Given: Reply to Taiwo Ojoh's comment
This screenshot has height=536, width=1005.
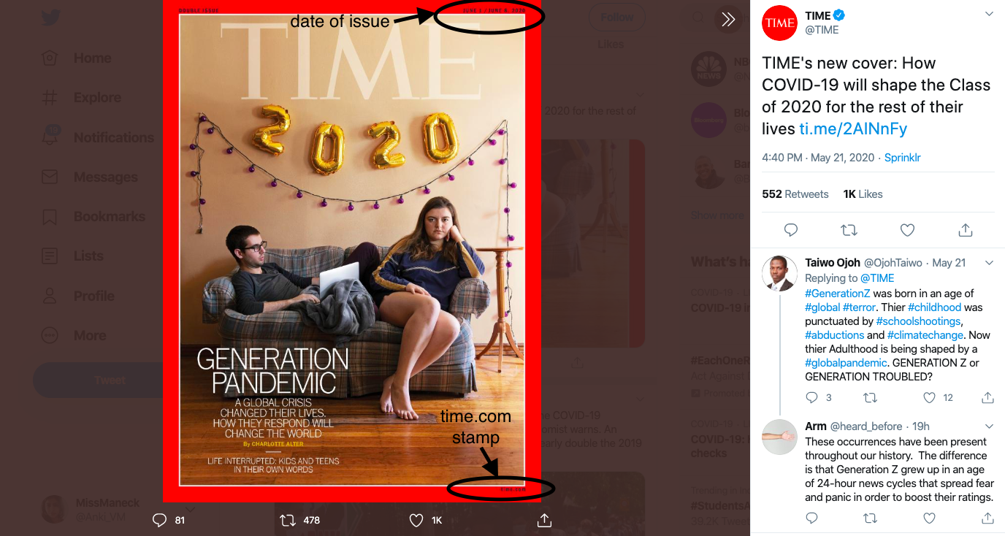Looking at the screenshot, I should click(811, 398).
